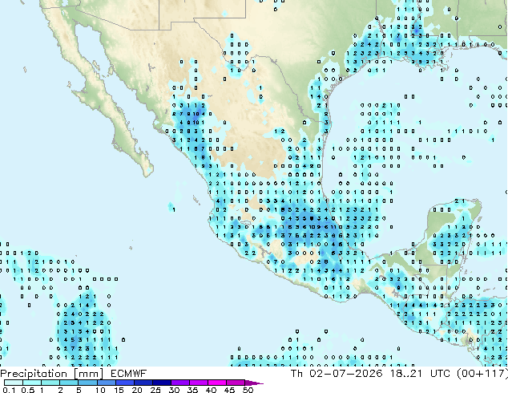This screenshot has height=393, width=508.
Task: Click the 'Precipitation' title word
Action: point(34,374)
